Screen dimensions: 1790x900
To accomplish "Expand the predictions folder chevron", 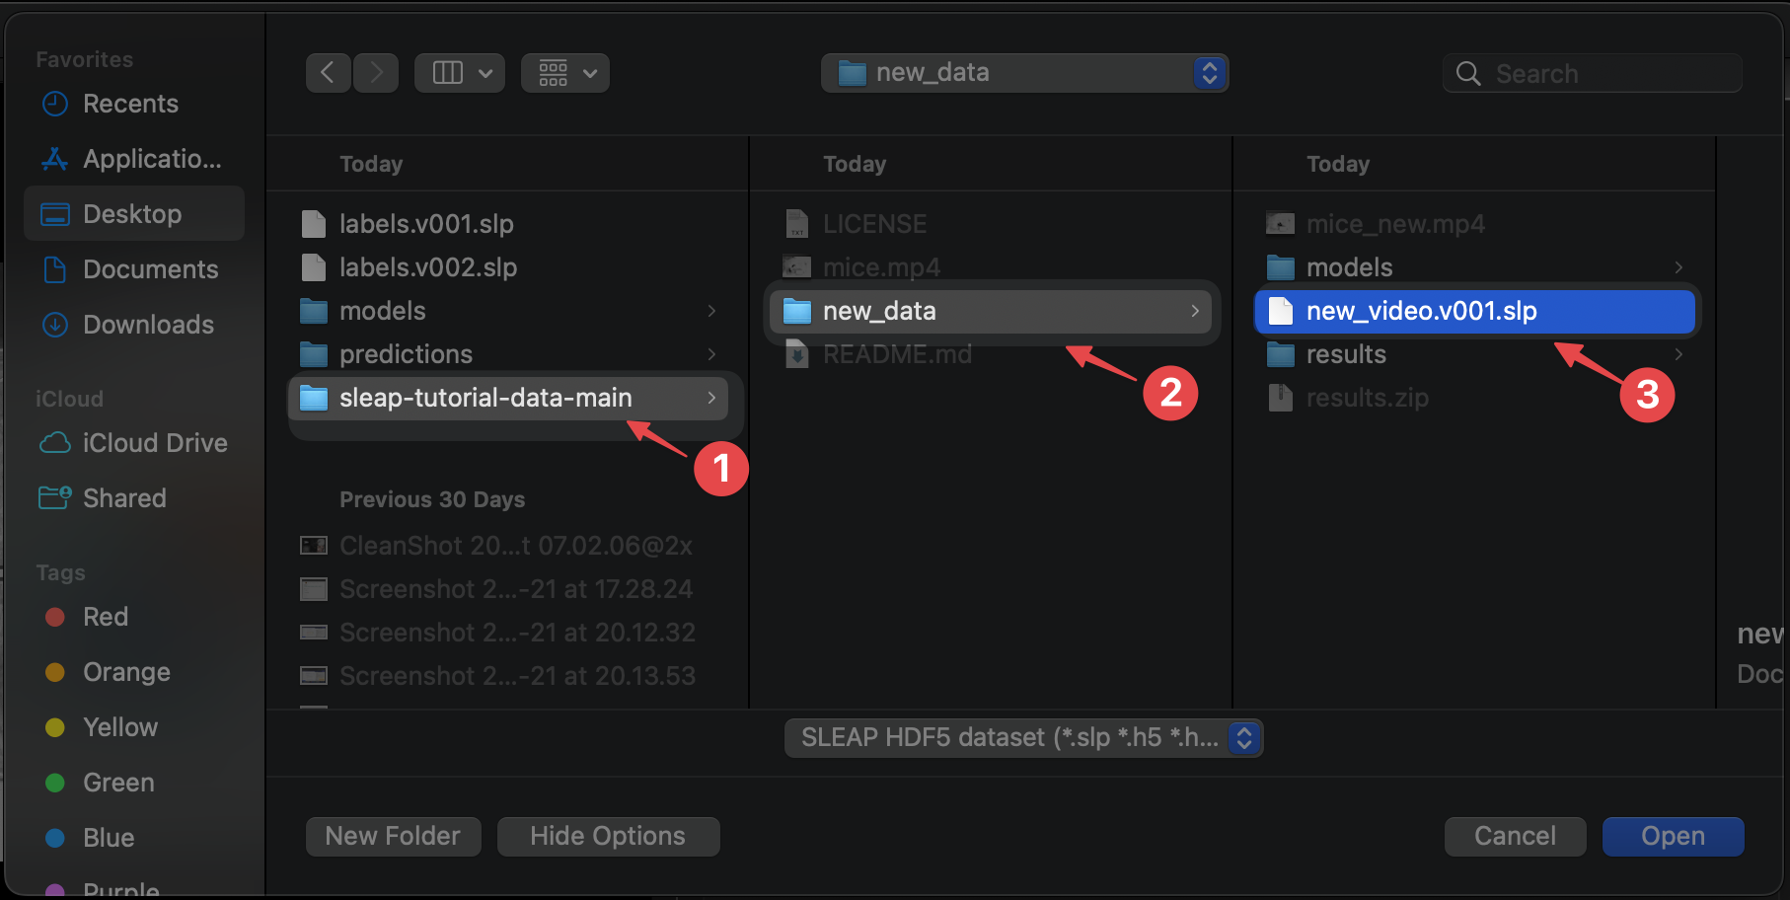I will 711,354.
